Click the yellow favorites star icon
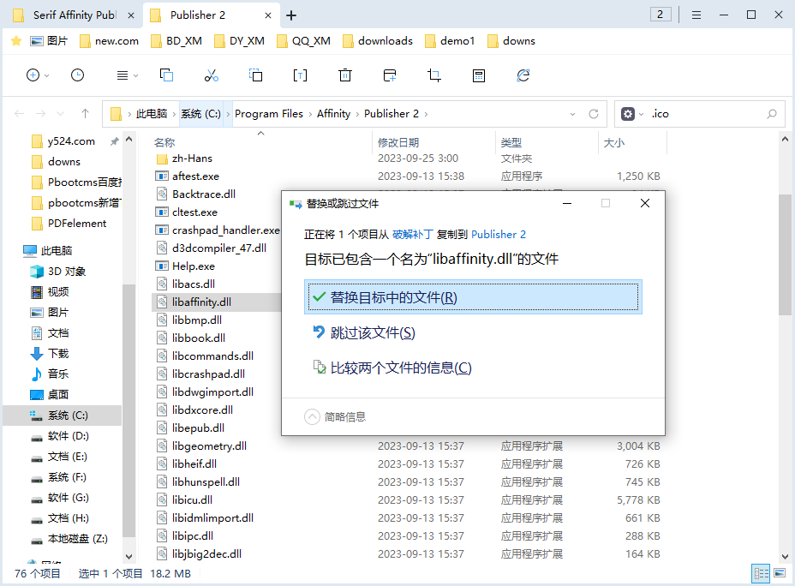Viewport: 795px width, 586px height. point(16,41)
